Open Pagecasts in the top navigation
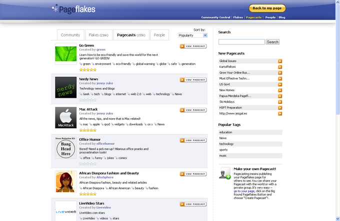This screenshot has height=221, width=340. [253, 17]
